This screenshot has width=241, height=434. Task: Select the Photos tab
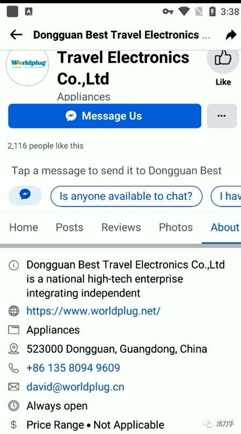coord(176,228)
